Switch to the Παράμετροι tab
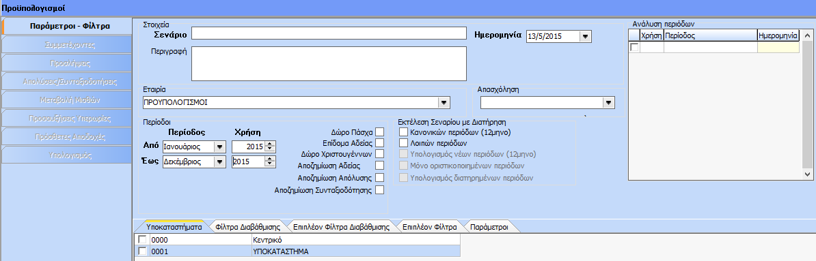This screenshot has width=816, height=261. pos(489,227)
